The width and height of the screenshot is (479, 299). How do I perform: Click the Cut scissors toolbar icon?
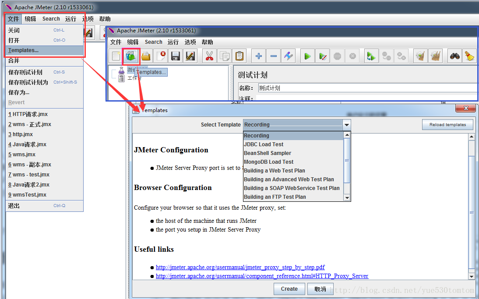[210, 56]
